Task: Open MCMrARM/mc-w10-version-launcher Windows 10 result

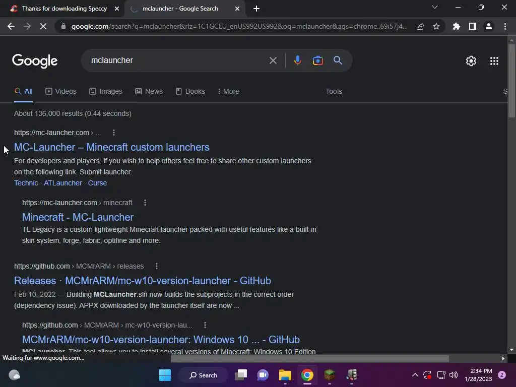Action: (x=161, y=340)
